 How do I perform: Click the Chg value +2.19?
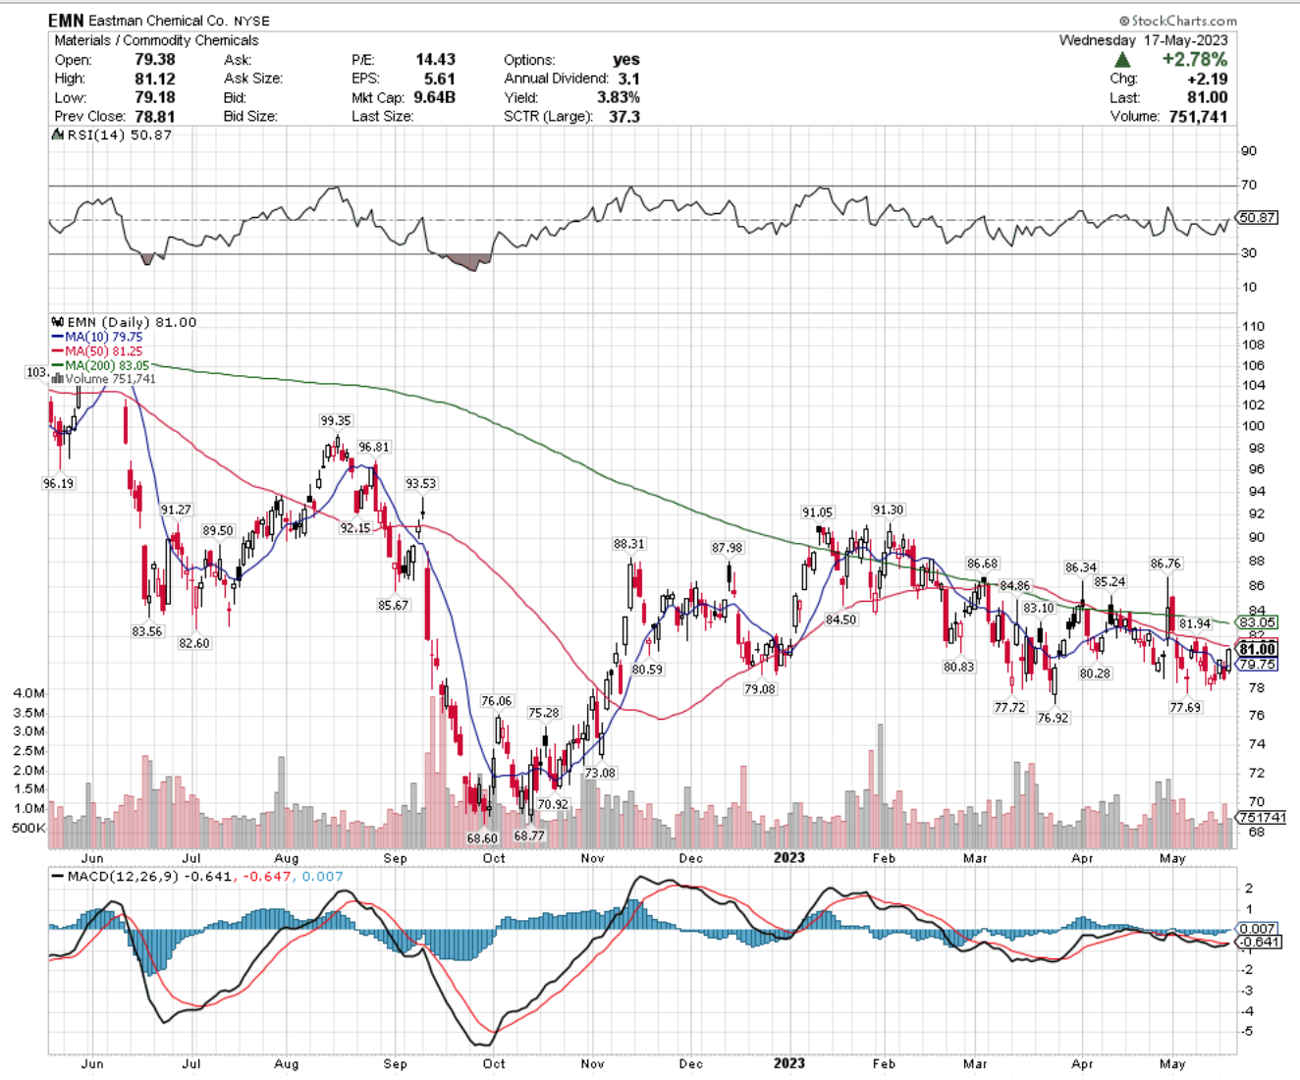(1207, 79)
